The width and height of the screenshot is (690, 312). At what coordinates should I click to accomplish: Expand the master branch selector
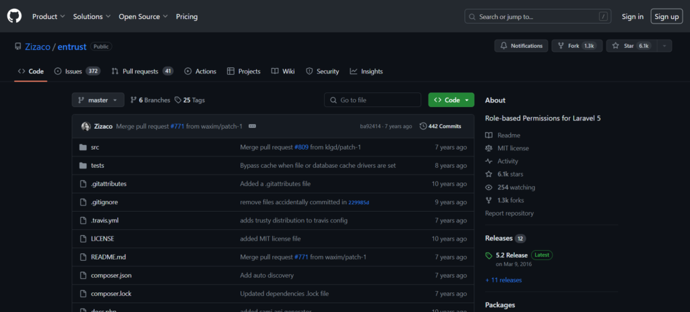click(98, 100)
